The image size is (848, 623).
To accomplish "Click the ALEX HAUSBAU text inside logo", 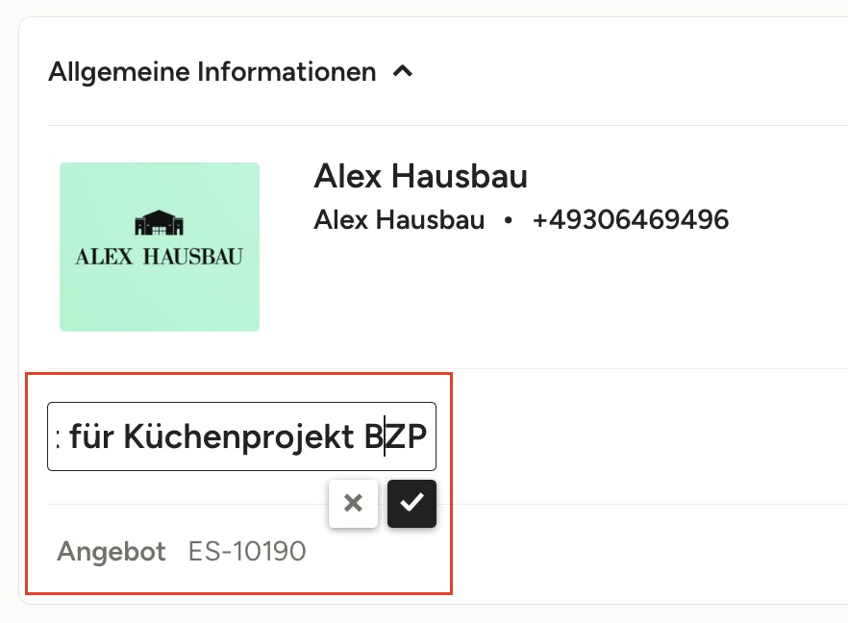I will pos(159,257).
